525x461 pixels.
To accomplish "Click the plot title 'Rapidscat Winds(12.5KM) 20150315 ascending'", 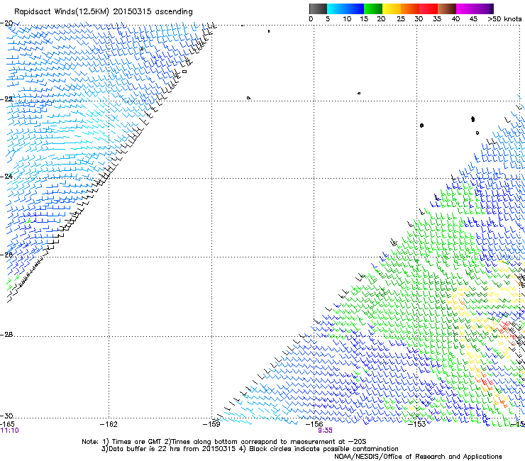I will point(104,12).
